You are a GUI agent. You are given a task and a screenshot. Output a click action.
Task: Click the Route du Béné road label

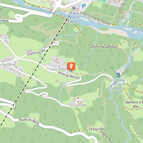29,121
